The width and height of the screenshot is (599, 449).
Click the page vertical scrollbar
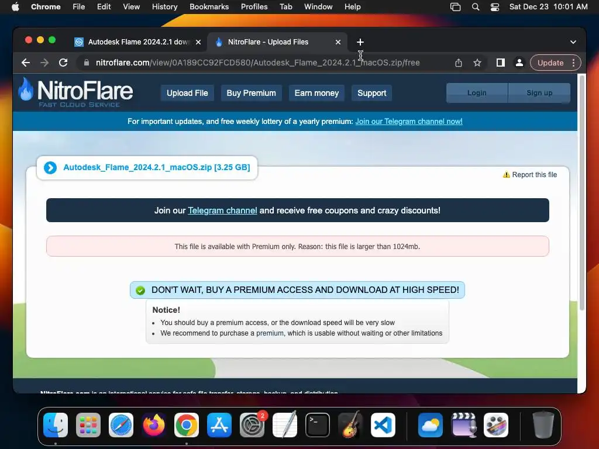click(x=582, y=193)
